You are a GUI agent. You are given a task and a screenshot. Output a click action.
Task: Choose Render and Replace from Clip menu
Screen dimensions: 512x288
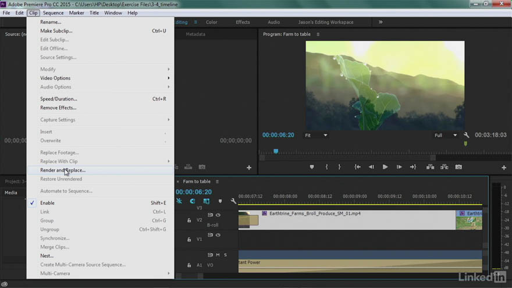100,170
